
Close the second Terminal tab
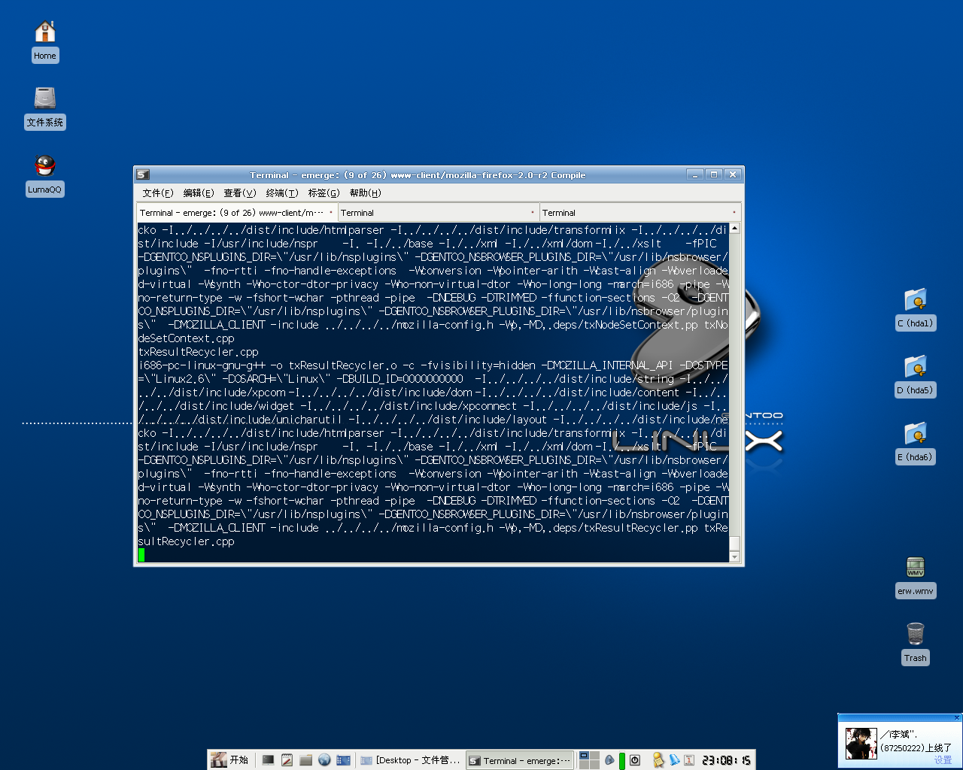coord(533,213)
